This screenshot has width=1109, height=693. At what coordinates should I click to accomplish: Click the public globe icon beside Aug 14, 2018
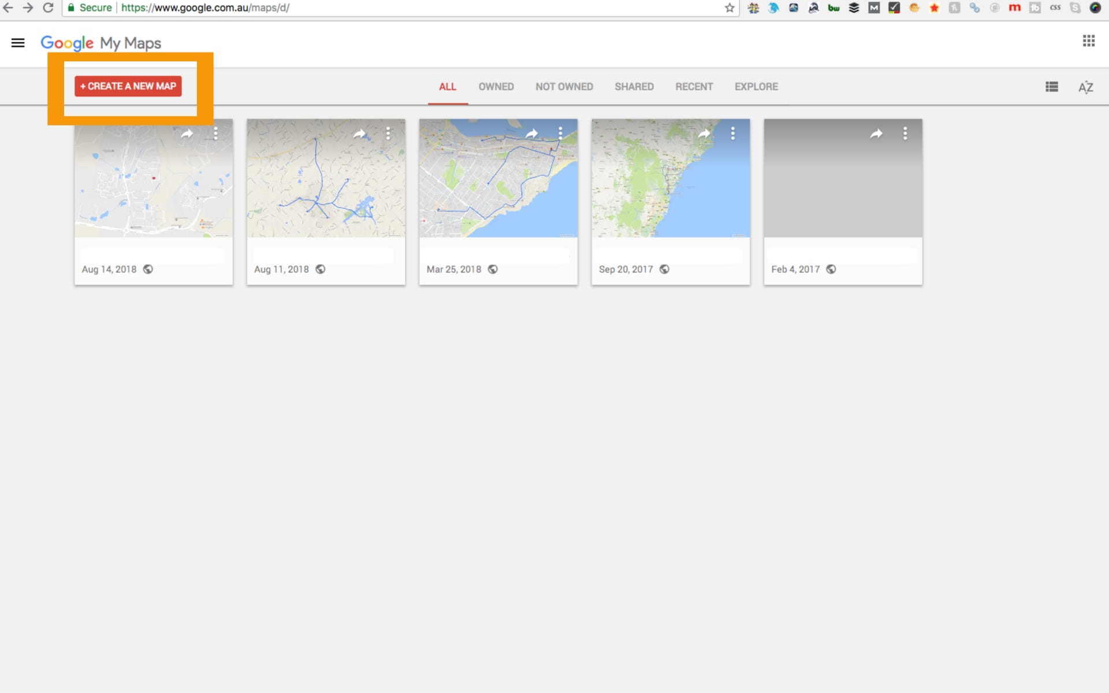[x=148, y=269]
